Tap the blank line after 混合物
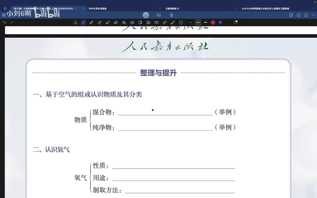Screen dimensions: 317x198 165,112
